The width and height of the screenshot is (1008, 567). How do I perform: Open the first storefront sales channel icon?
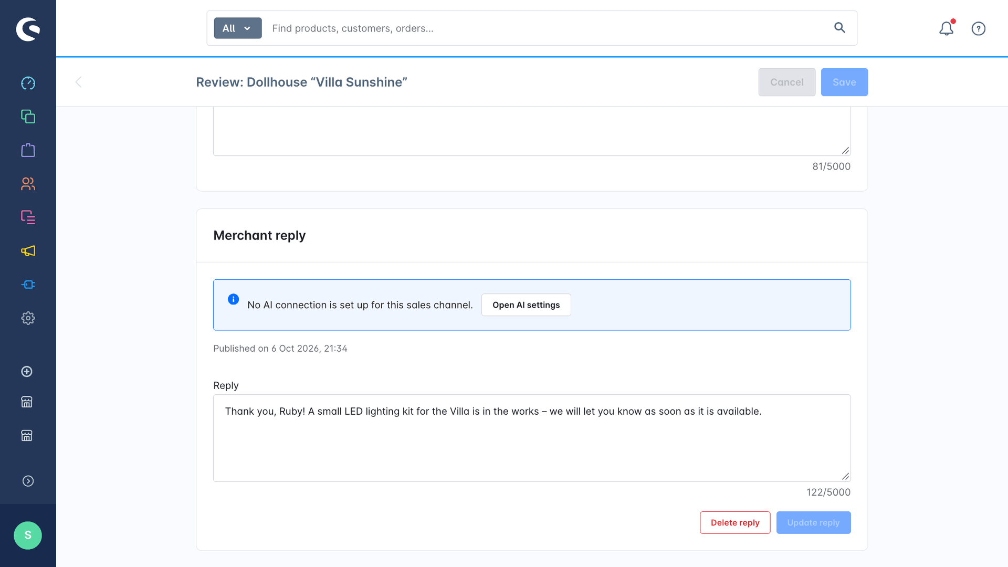[27, 402]
